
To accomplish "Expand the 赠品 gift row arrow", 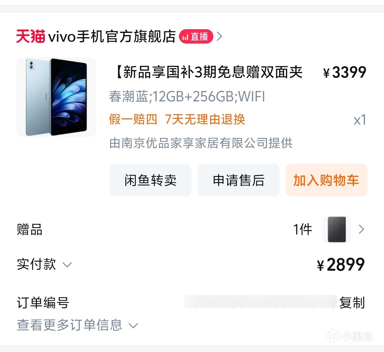I will tap(361, 229).
